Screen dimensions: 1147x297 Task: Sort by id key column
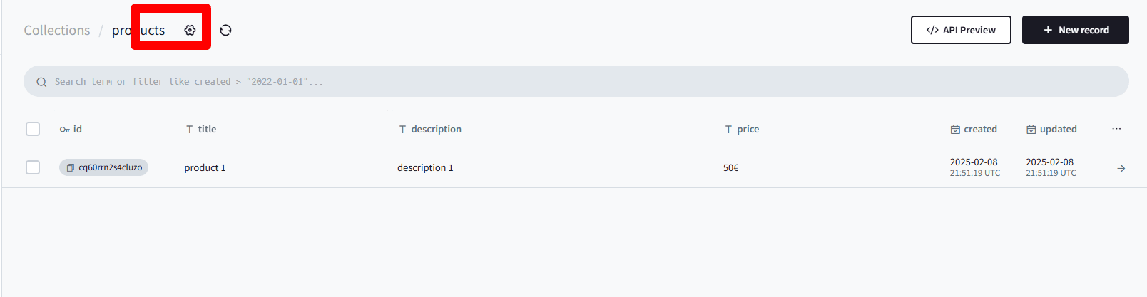(71, 129)
